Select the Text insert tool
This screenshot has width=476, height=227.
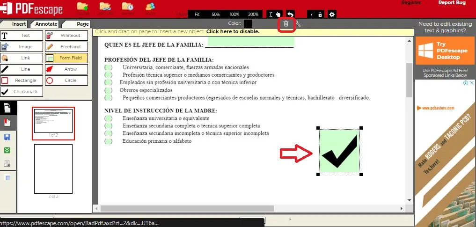point(22,36)
